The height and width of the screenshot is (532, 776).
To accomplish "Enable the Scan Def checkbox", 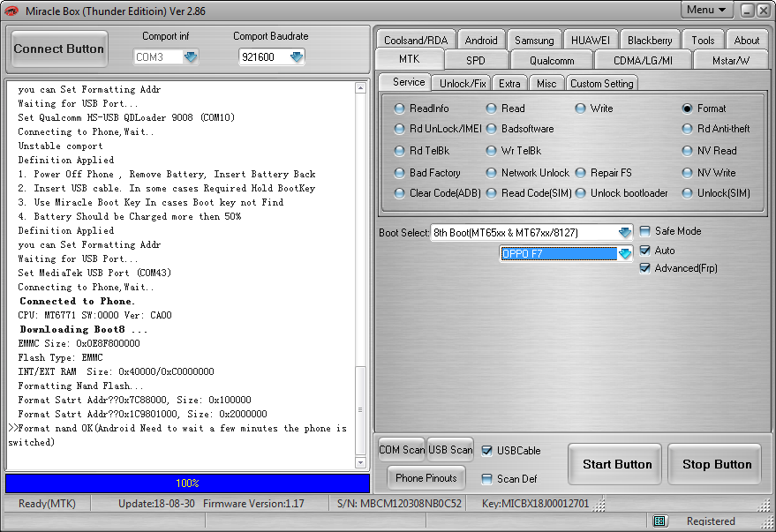I will pos(487,478).
